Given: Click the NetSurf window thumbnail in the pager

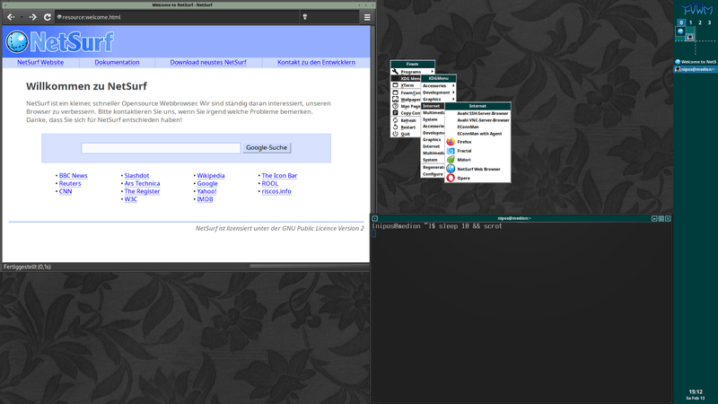Looking at the screenshot, I should point(680,31).
